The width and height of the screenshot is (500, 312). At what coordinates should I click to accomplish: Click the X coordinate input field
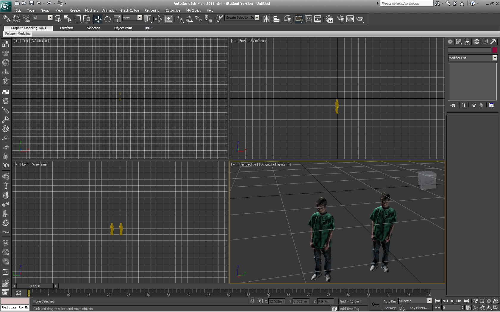click(277, 301)
